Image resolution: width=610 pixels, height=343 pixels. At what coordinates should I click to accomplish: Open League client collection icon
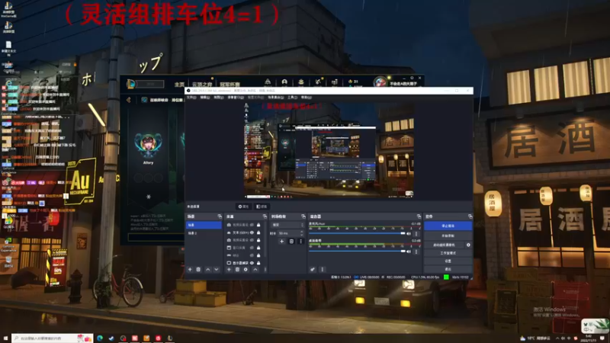pyautogui.click(x=301, y=82)
